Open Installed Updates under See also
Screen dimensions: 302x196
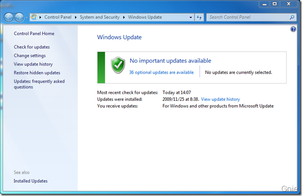[x=30, y=181]
